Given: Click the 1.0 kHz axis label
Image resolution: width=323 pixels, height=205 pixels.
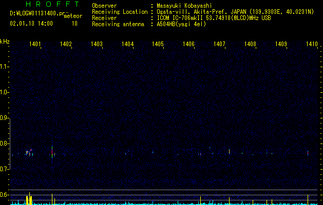Looking at the screenshot, I should pyautogui.click(x=4, y=92).
